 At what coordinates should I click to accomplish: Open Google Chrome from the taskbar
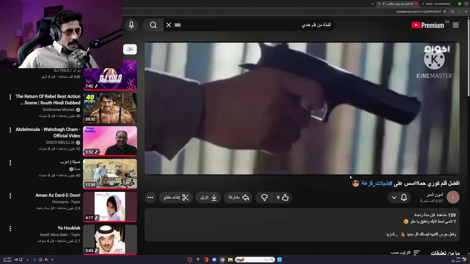222,260
